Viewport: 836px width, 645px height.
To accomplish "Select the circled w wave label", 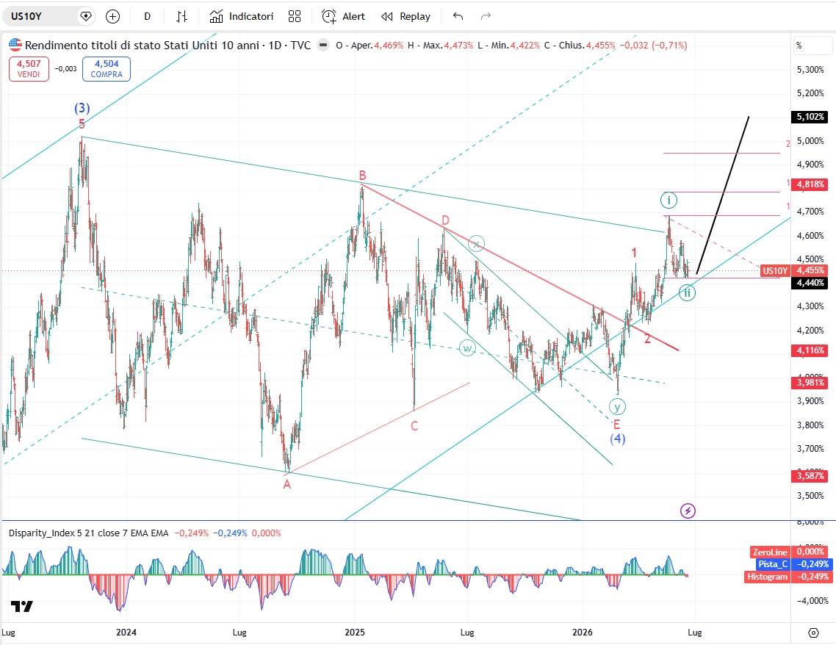I will click(467, 349).
